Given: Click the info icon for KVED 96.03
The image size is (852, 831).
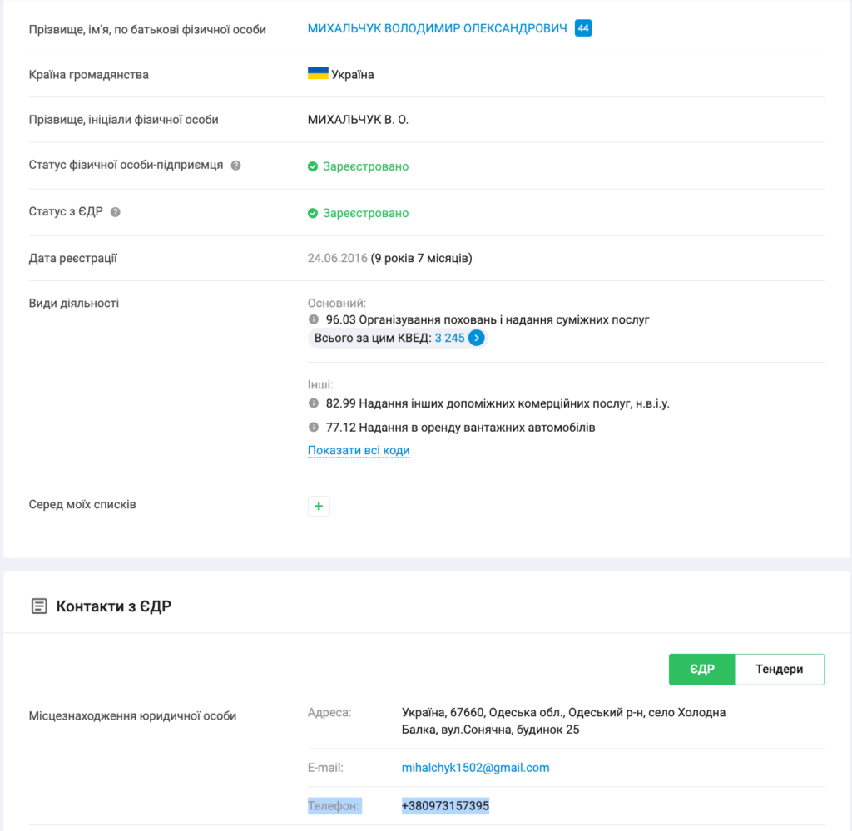Looking at the screenshot, I should [314, 319].
